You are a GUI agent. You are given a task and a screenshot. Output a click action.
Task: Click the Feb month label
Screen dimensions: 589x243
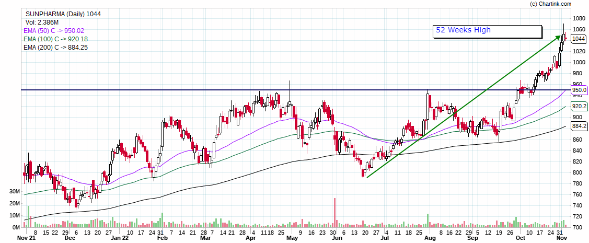point(162,238)
